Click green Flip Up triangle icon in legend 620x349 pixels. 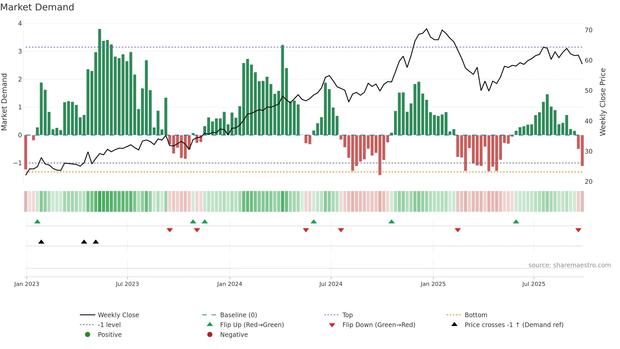point(210,324)
